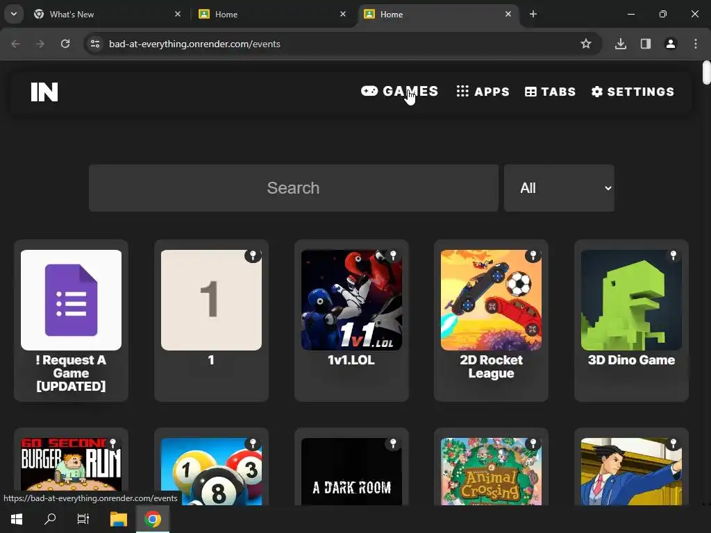The image size is (711, 533).
Task: Bookmark this page with the star
Action: tap(586, 44)
